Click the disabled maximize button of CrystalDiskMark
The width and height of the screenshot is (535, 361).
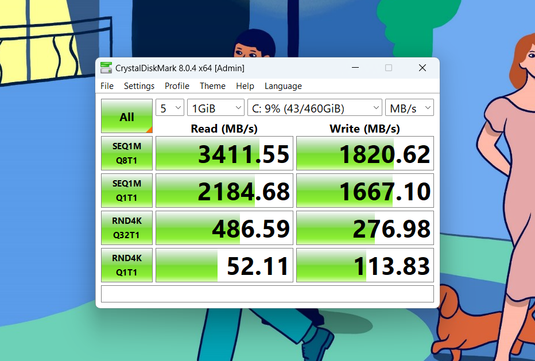tap(388, 68)
